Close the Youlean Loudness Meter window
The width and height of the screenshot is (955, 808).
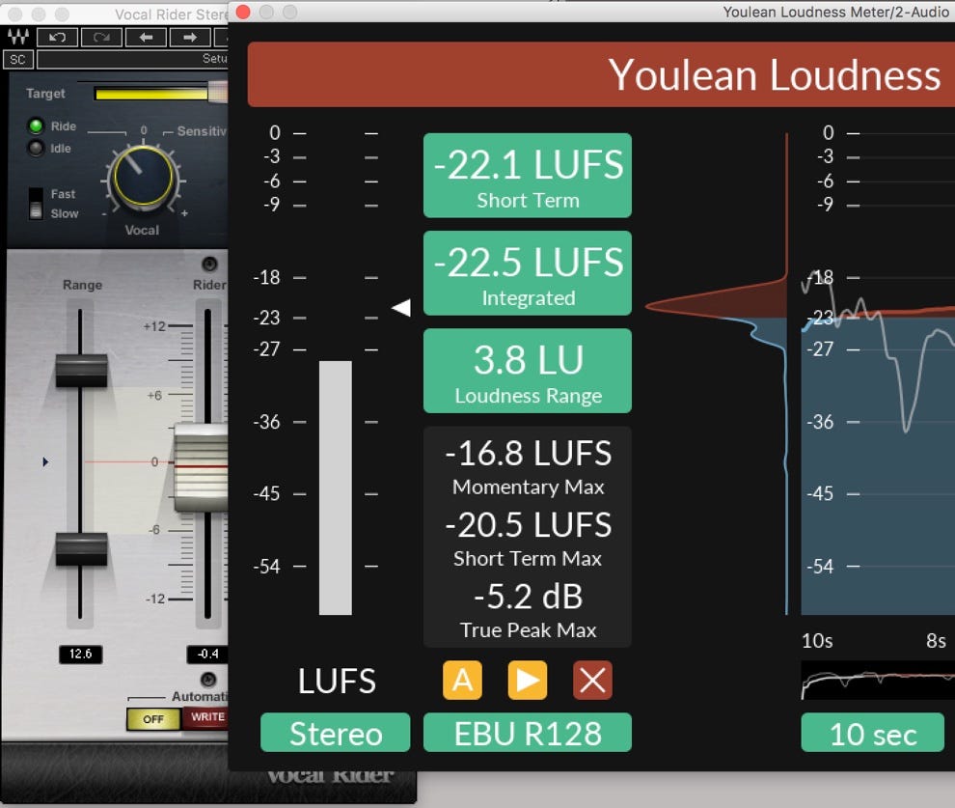pyautogui.click(x=243, y=13)
